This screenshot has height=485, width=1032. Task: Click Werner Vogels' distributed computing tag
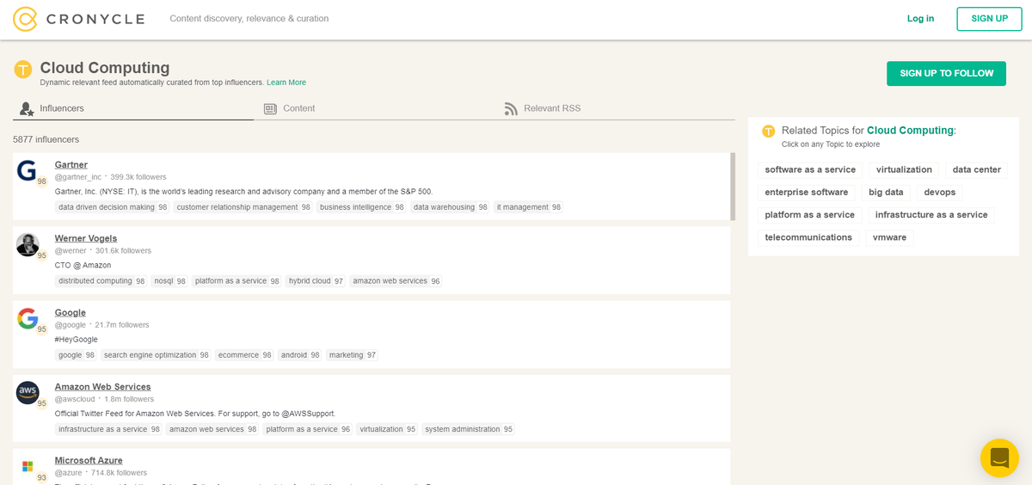pyautogui.click(x=101, y=281)
